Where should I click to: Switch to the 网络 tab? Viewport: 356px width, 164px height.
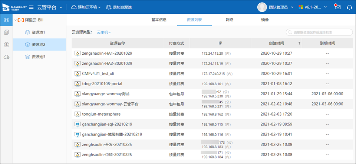[230, 20]
